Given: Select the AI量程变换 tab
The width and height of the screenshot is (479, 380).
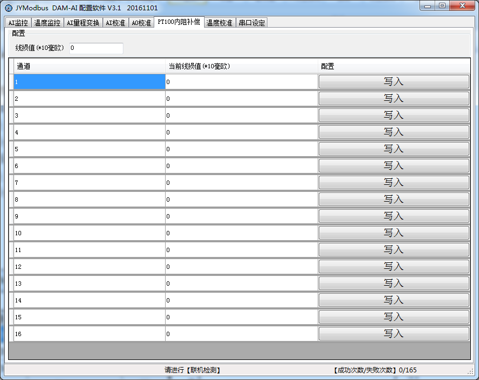Looking at the screenshot, I should pyautogui.click(x=83, y=23).
